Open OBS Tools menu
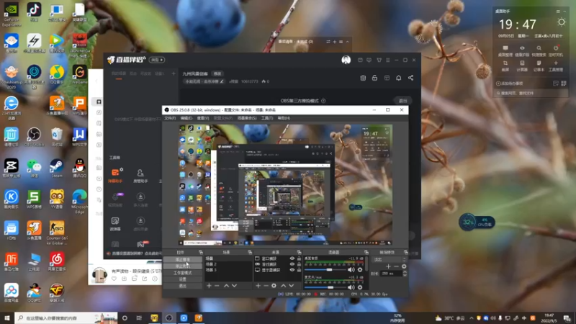The width and height of the screenshot is (576, 324). coord(267,118)
